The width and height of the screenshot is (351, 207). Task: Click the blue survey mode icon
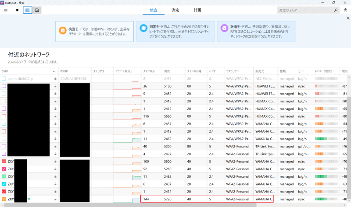point(143,28)
